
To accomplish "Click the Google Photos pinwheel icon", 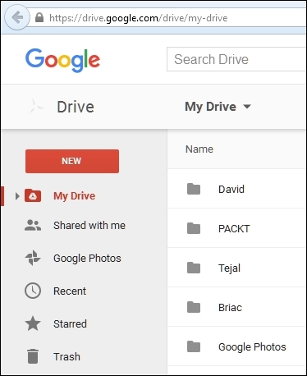I will tap(33, 258).
